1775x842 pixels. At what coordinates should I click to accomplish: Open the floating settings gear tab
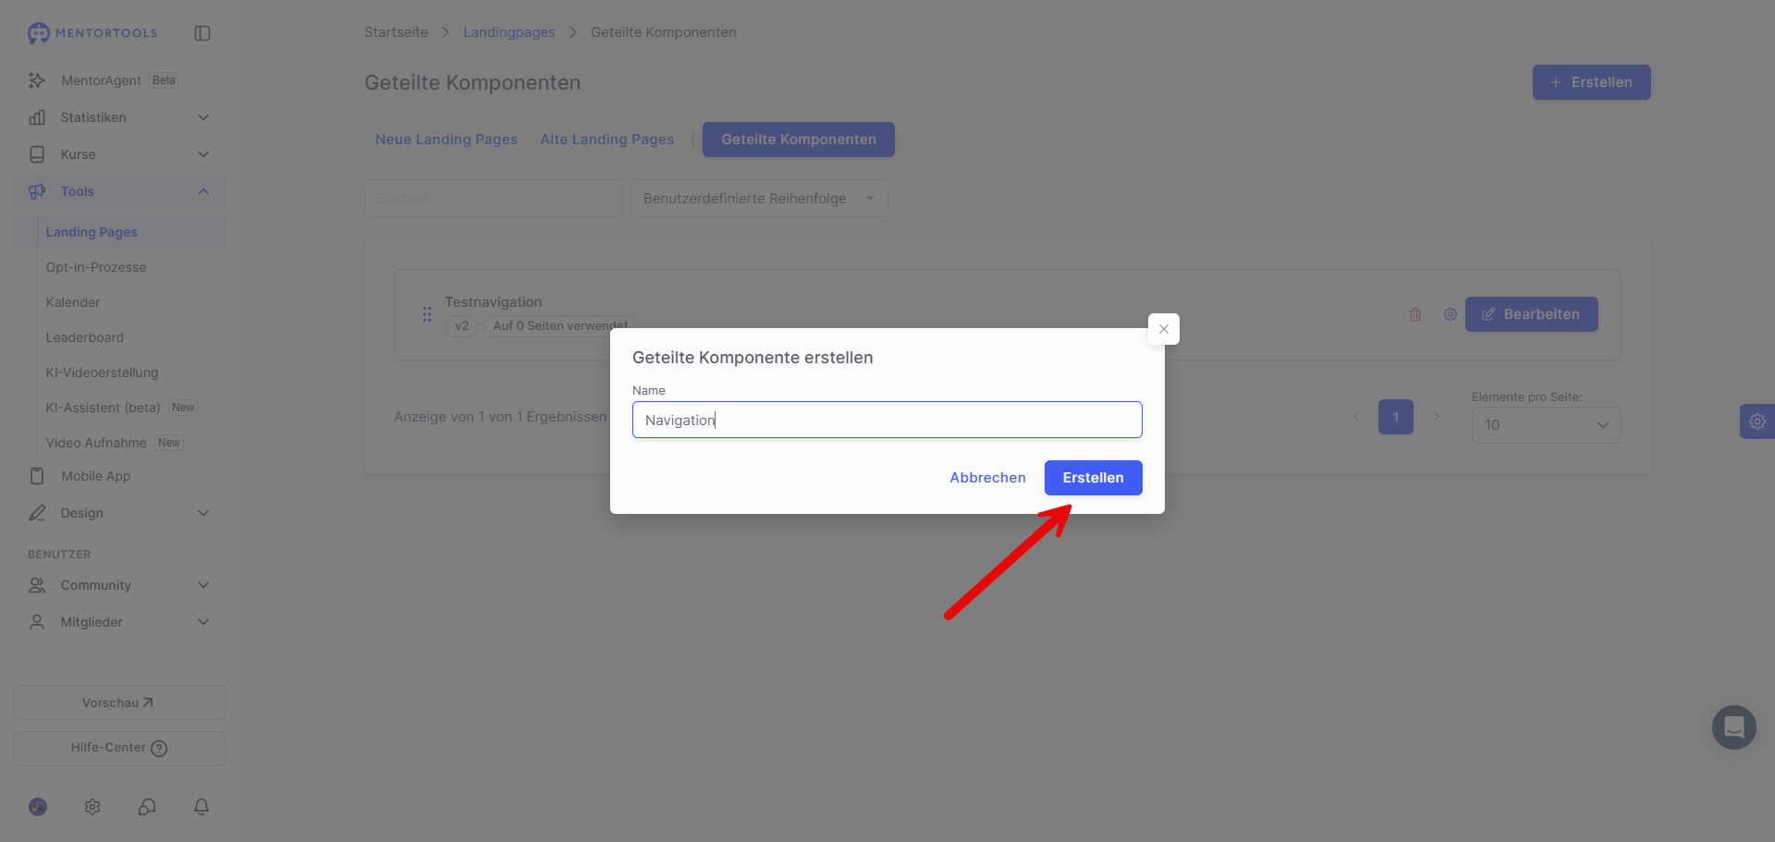pyautogui.click(x=1757, y=421)
